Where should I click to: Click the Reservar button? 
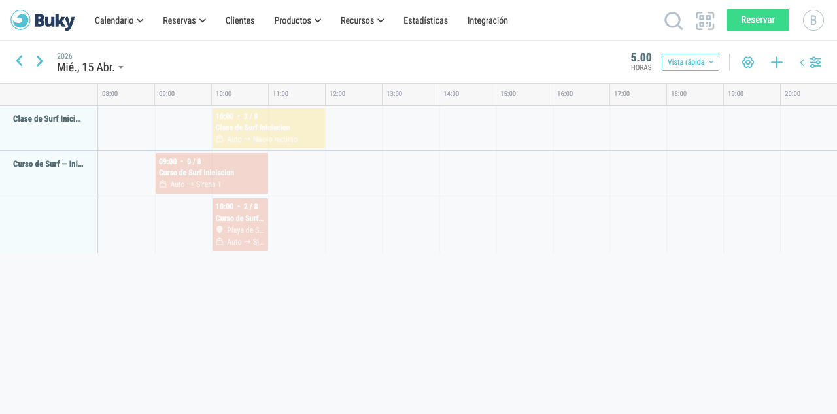[x=758, y=20]
